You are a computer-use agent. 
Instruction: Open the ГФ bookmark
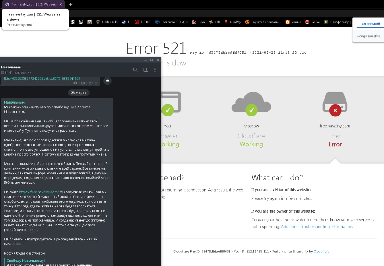click(x=214, y=22)
